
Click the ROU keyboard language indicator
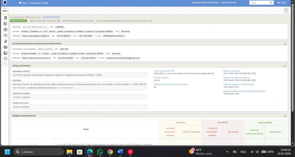click(243, 152)
